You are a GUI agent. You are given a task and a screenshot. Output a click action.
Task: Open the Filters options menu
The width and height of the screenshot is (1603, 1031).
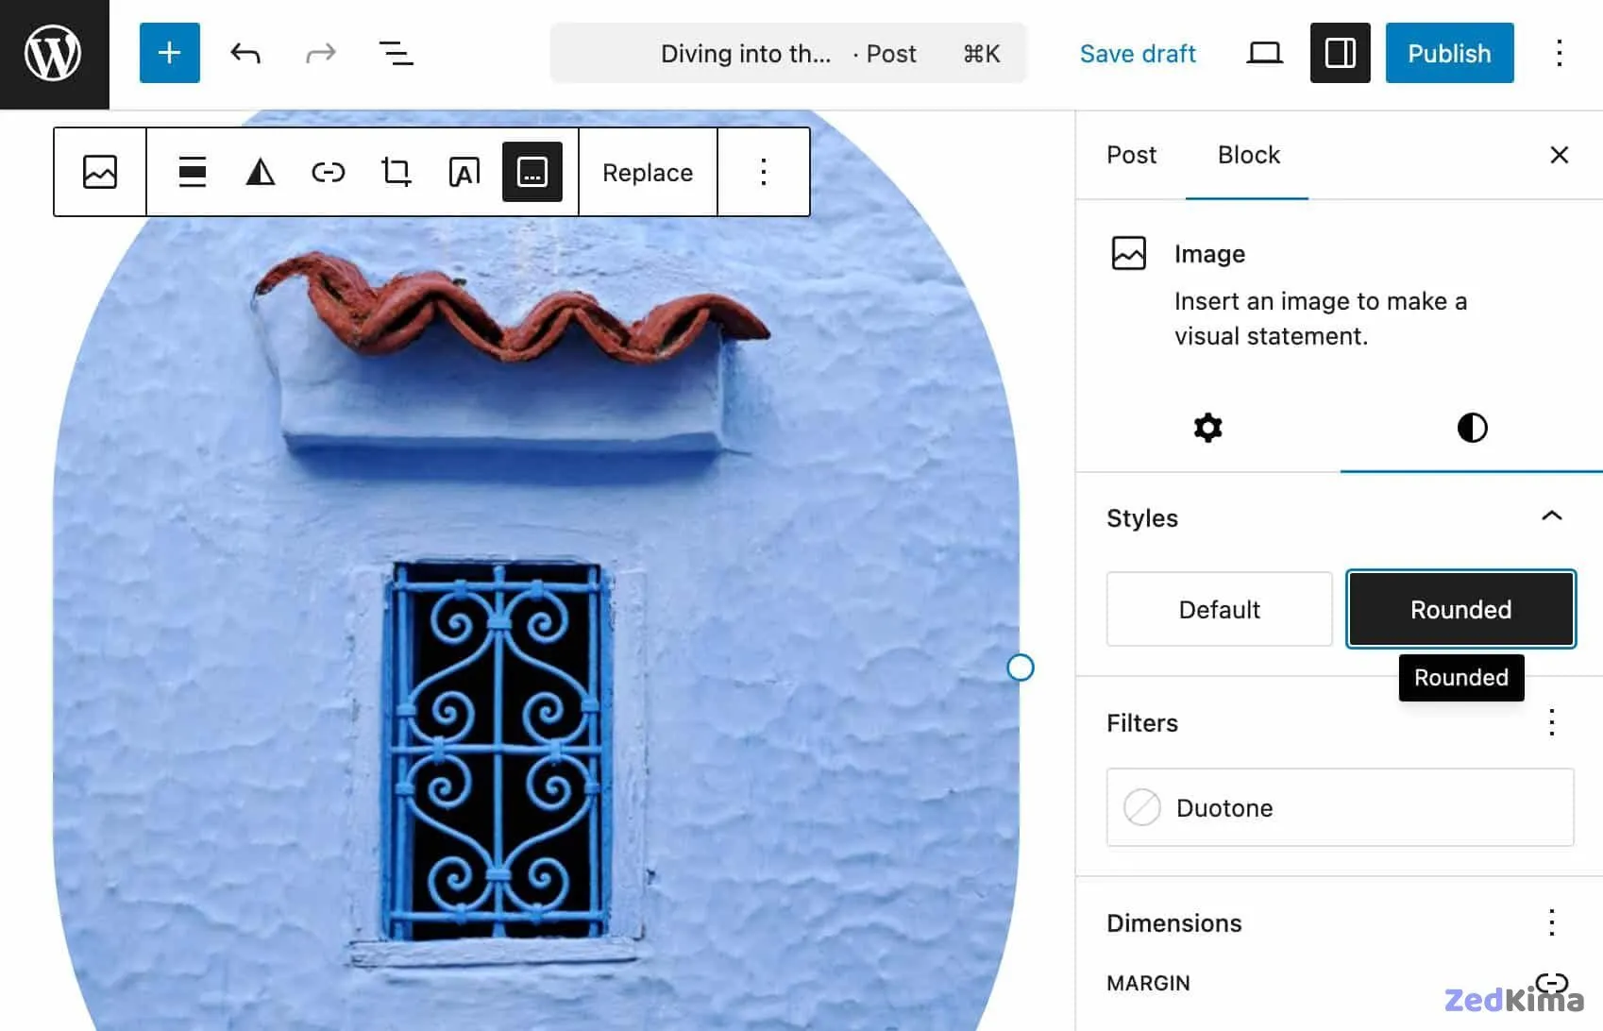coord(1551,722)
